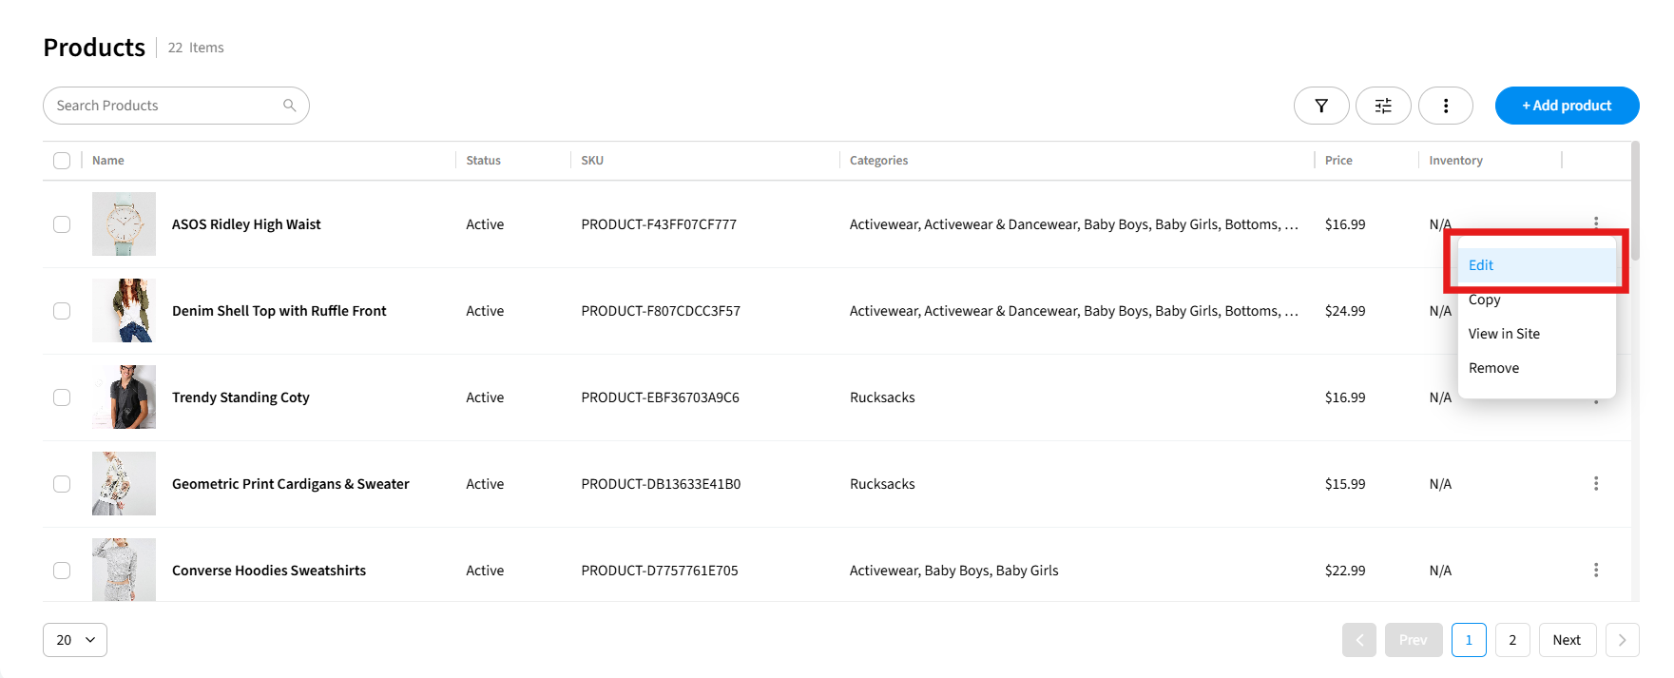The image size is (1674, 678).
Task: Click the next page arrow icon
Action: tap(1622, 640)
